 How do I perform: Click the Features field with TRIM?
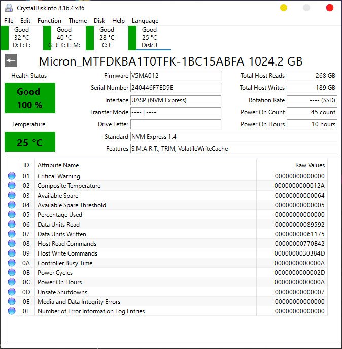pos(234,149)
